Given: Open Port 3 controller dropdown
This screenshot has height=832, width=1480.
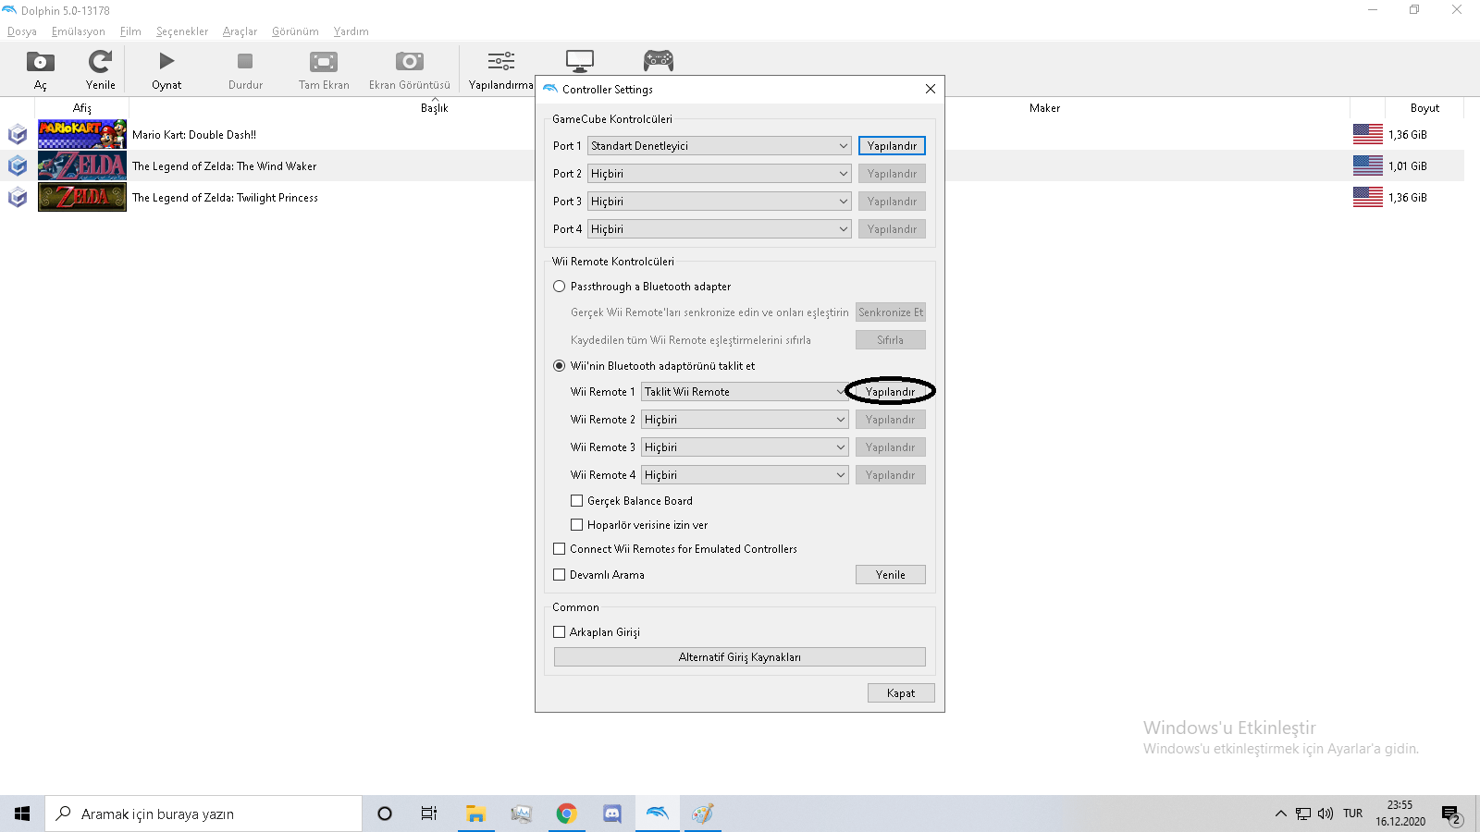Looking at the screenshot, I should [719, 202].
